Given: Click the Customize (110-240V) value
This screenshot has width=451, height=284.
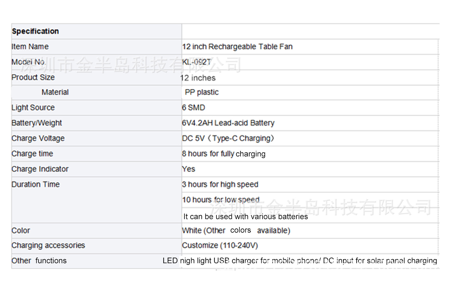Looking at the screenshot, I should pyautogui.click(x=220, y=245).
